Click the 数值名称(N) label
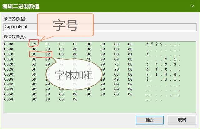The height and width of the screenshot is (129, 200). click(x=15, y=19)
